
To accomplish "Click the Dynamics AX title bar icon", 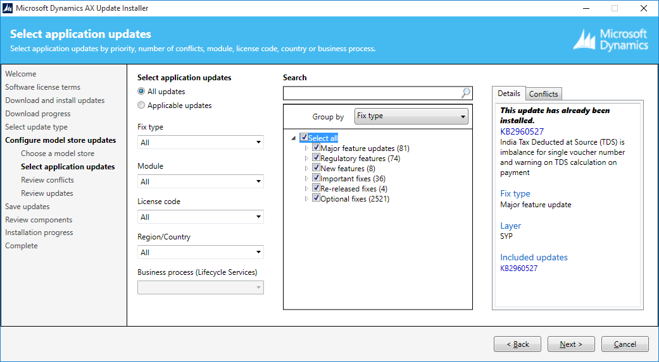I will [x=8, y=8].
